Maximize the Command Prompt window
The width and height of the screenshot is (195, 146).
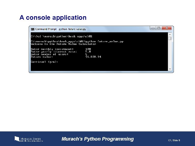159,28
